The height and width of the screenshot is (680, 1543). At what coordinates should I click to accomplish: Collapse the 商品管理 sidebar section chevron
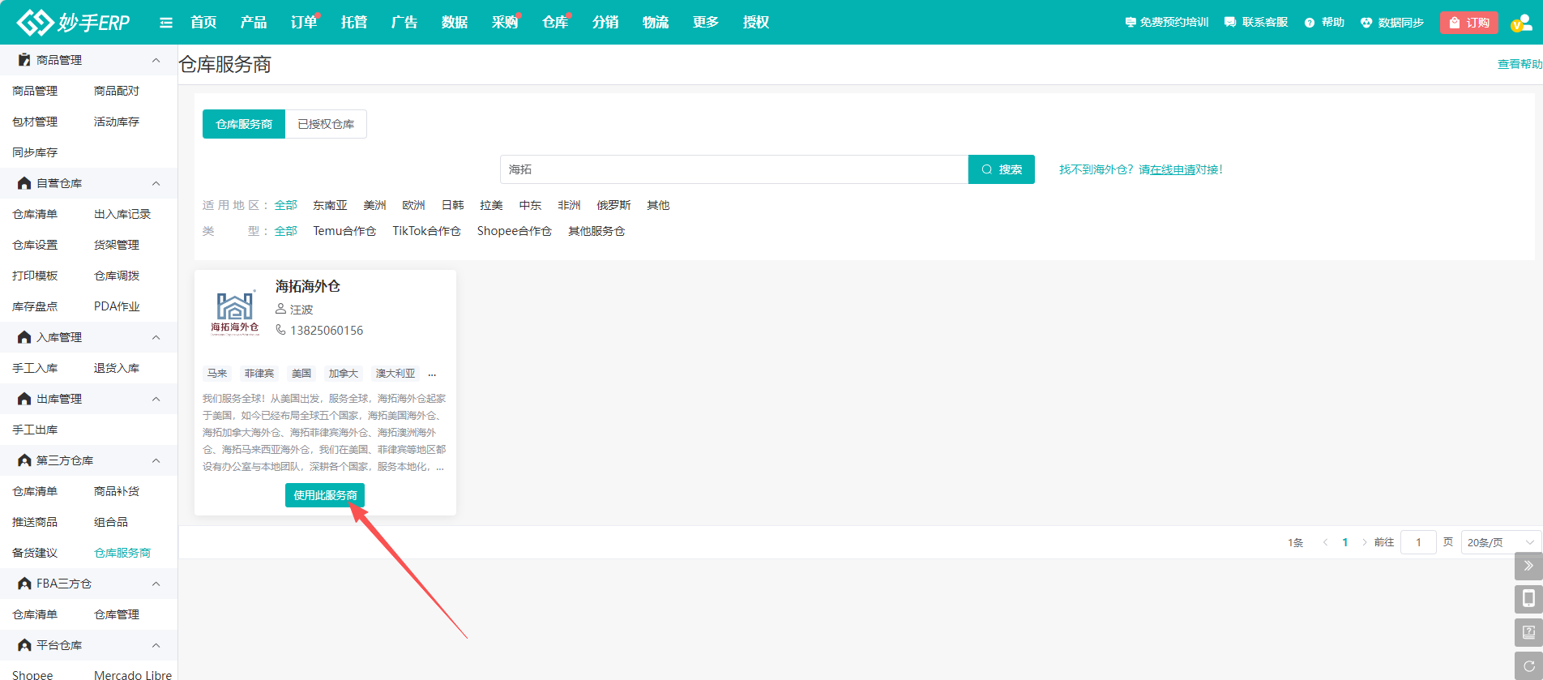(x=156, y=60)
